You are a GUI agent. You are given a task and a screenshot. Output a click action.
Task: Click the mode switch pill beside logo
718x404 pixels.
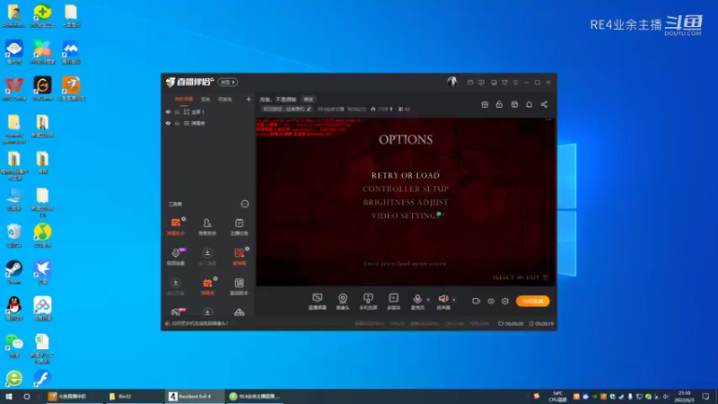(228, 82)
